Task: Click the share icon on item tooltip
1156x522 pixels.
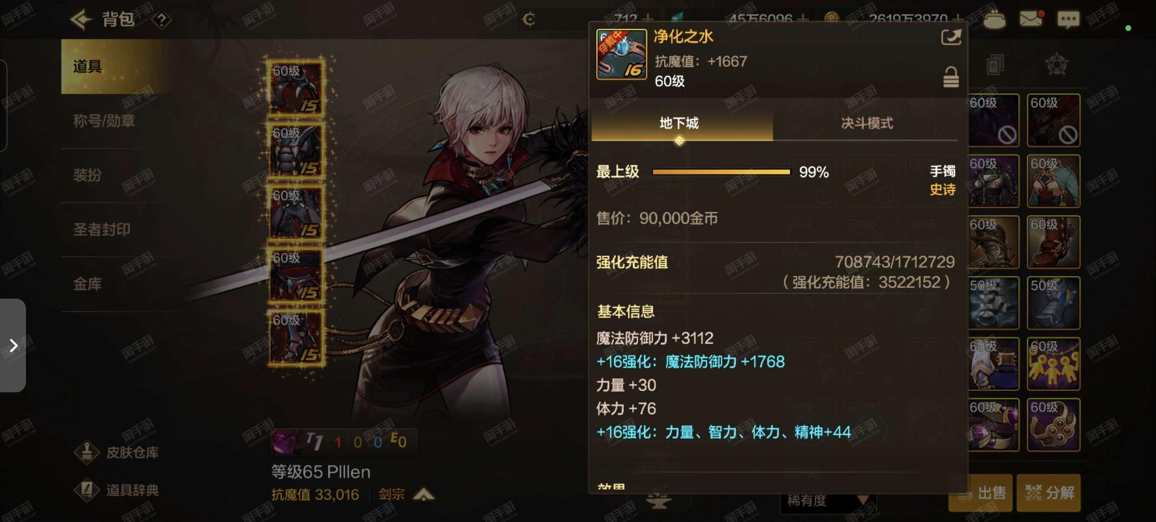Action: 951,37
